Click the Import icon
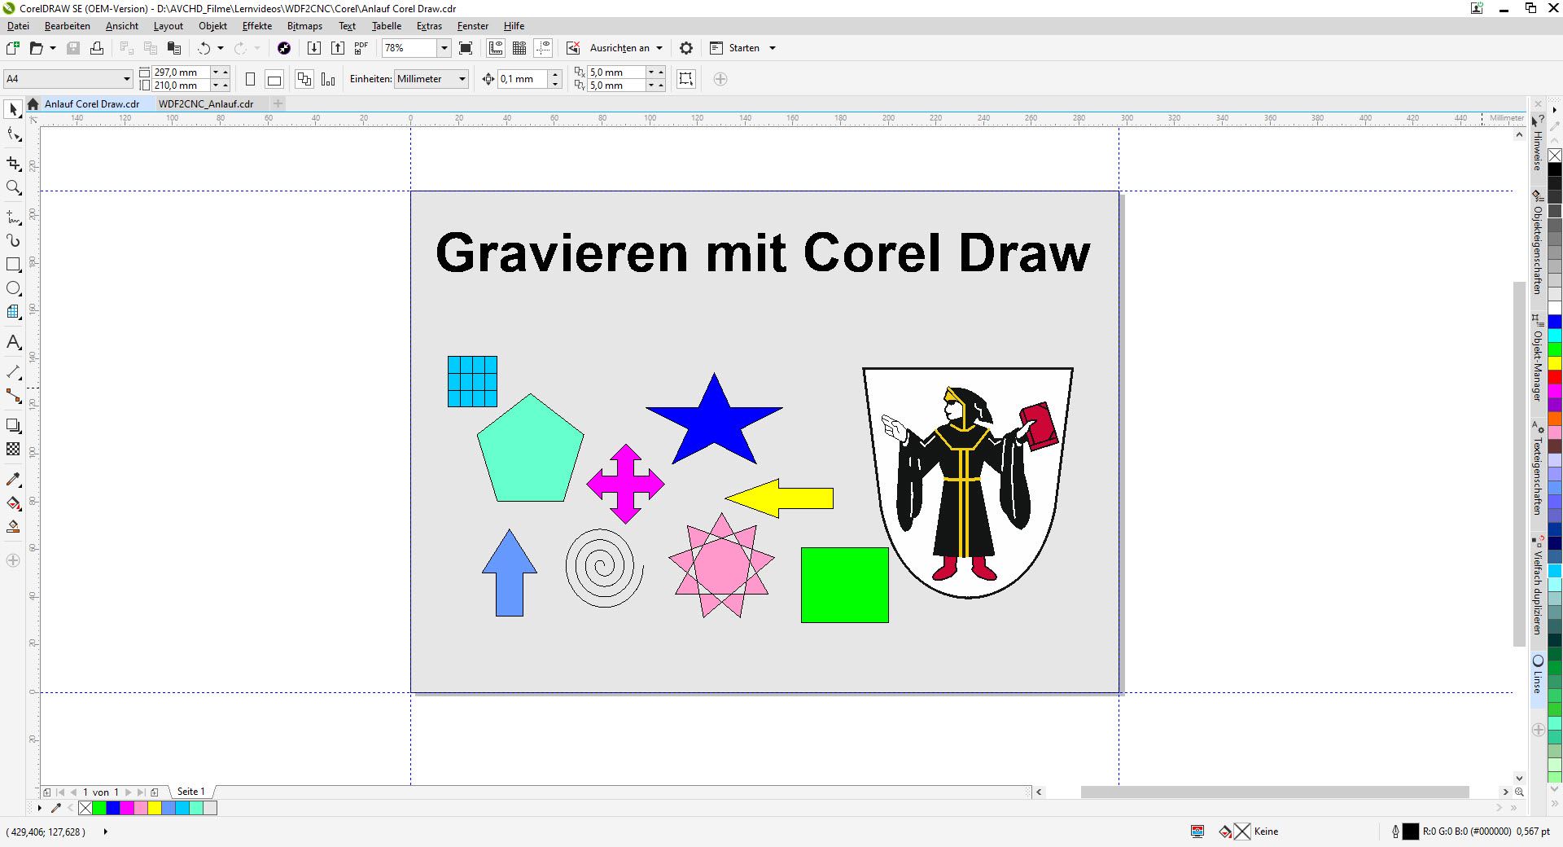1563x847 pixels. pos(313,48)
